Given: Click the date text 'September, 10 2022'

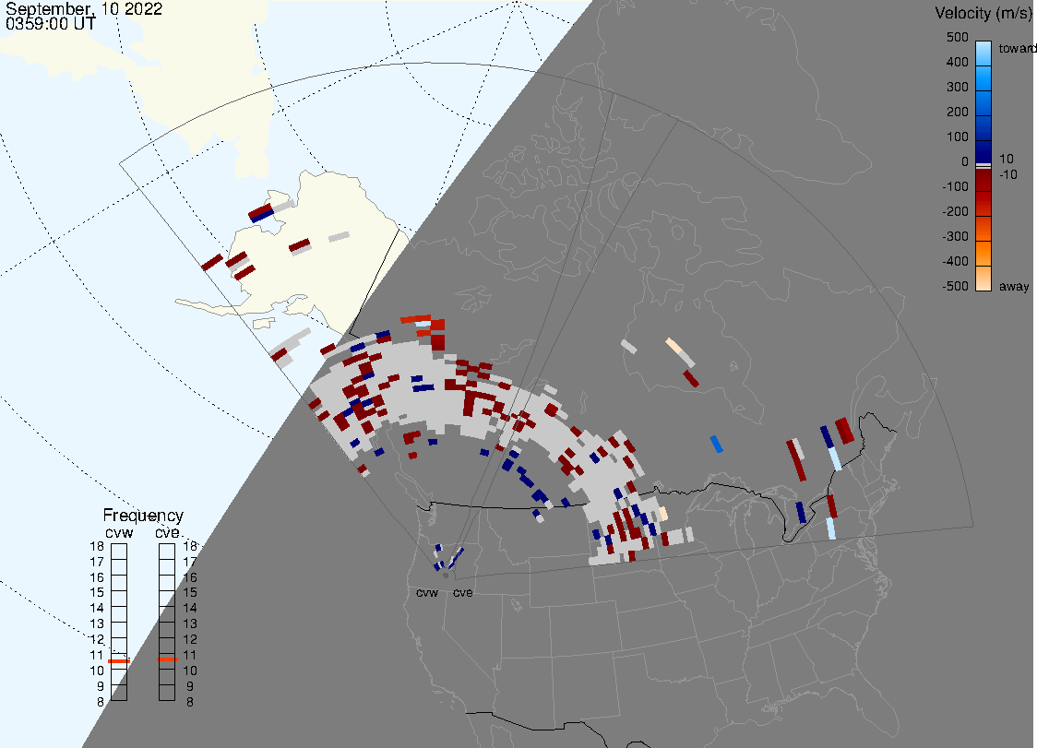Looking at the screenshot, I should click(x=84, y=9).
